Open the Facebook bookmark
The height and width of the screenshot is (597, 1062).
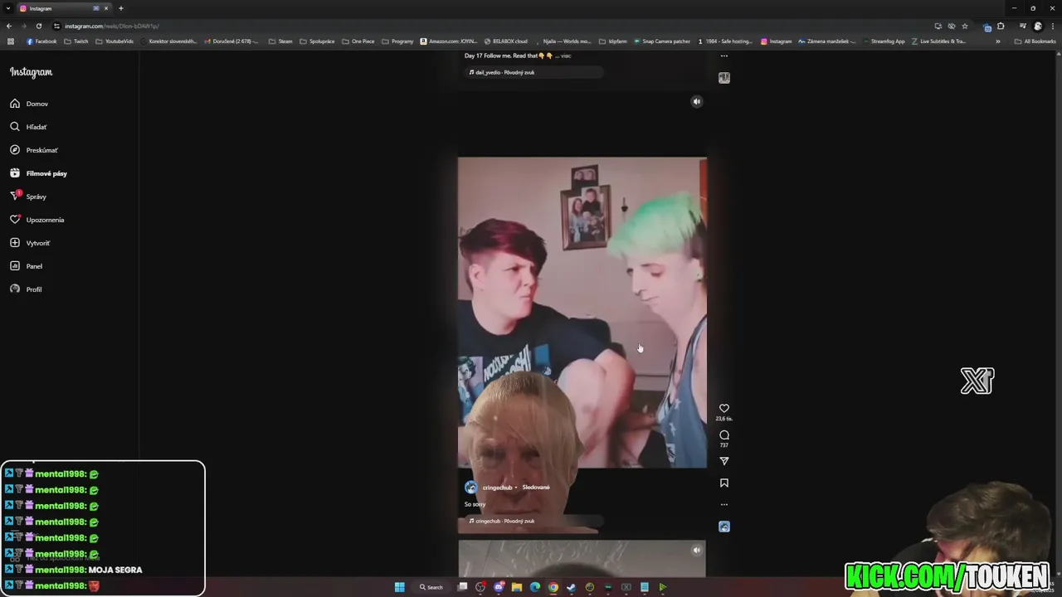tap(41, 41)
